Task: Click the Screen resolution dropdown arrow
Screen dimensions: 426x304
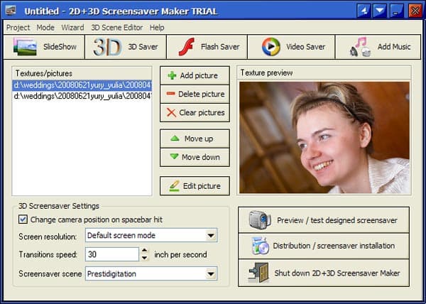Action: click(x=211, y=235)
